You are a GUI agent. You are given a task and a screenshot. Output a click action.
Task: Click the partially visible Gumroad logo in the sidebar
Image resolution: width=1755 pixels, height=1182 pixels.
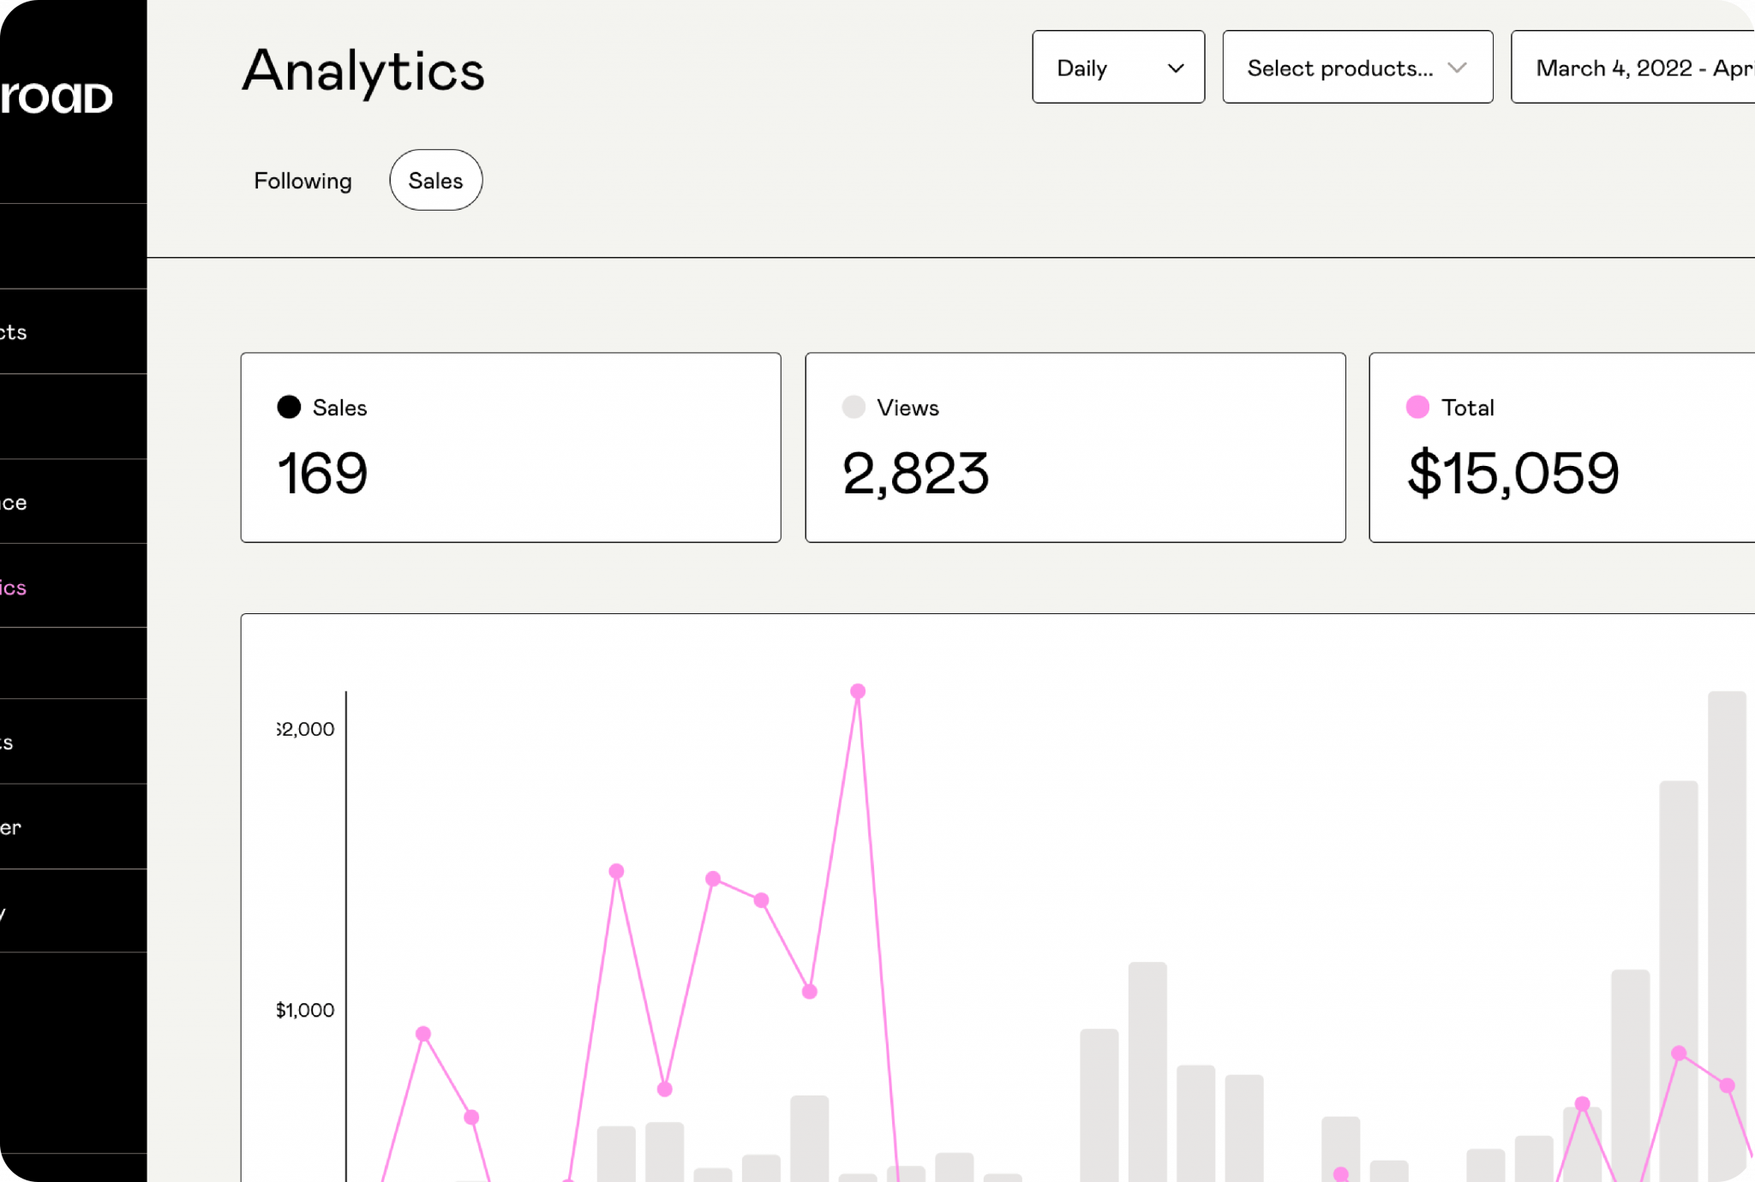pos(57,97)
